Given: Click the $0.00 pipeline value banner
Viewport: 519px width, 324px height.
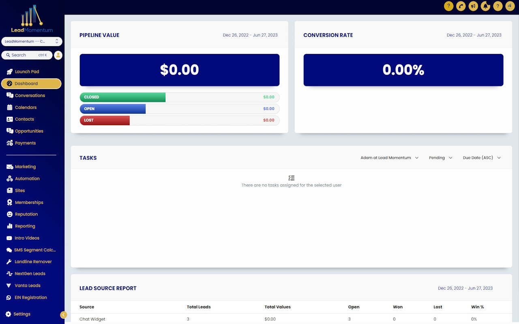Looking at the screenshot, I should (x=180, y=70).
